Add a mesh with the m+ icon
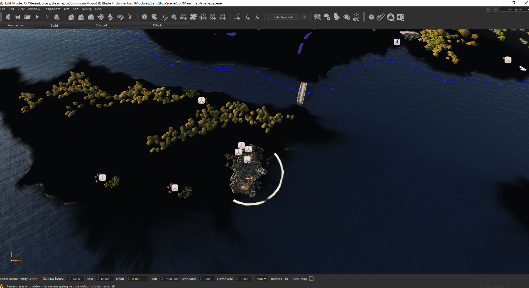This screenshot has width=529, height=288. click(x=184, y=17)
